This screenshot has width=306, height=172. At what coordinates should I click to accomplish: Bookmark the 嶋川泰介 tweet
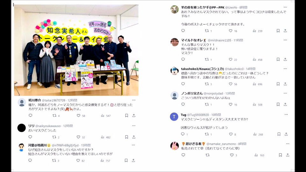(127, 116)
